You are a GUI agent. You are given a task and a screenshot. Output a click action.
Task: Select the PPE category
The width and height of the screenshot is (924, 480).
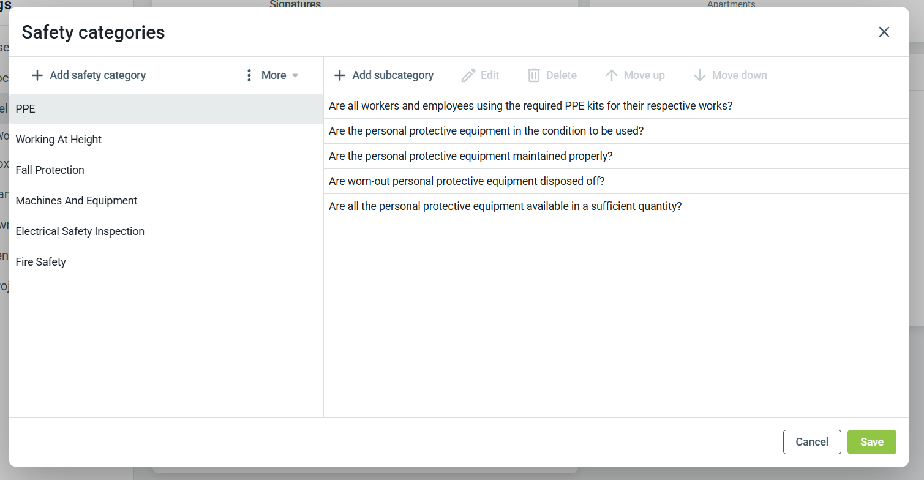click(166, 109)
